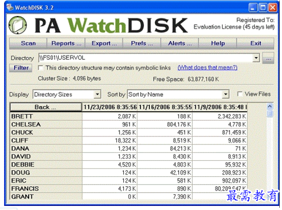282x210 pixels.
Task: Open the Prefs menu button
Action: coord(142,43)
